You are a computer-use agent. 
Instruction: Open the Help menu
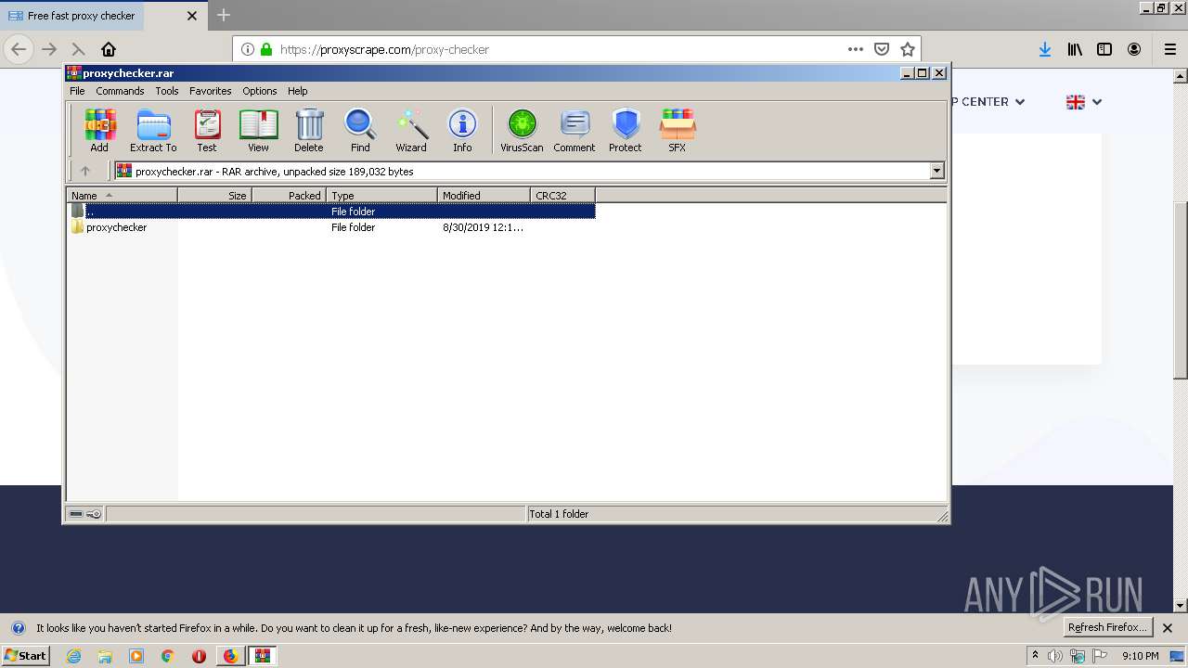pos(297,91)
